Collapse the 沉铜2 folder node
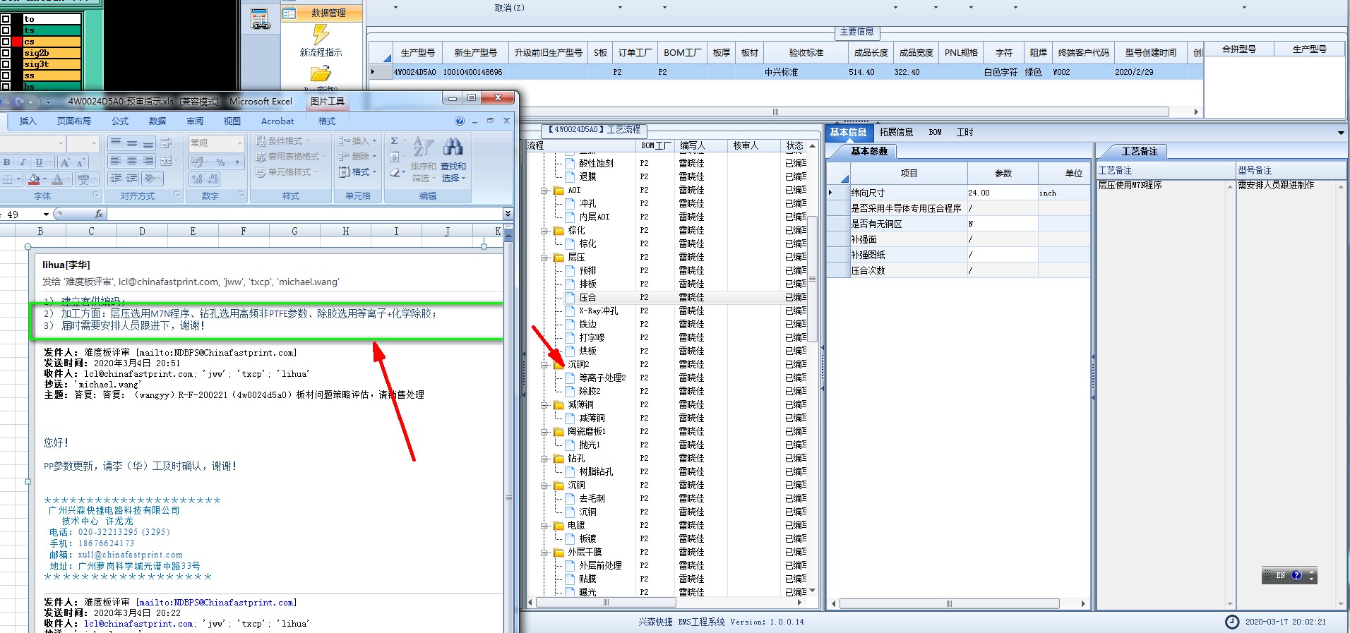This screenshot has height=633, width=1350. pyautogui.click(x=544, y=365)
